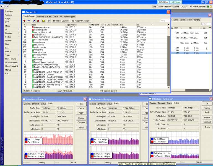Open the Interface Queues tab

click(44, 17)
